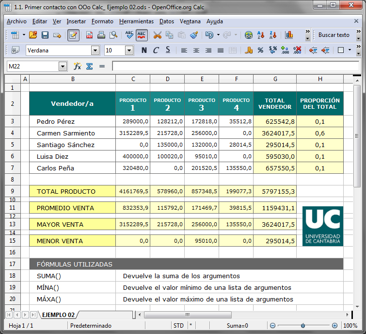Click the column G header

pyautogui.click(x=275, y=79)
